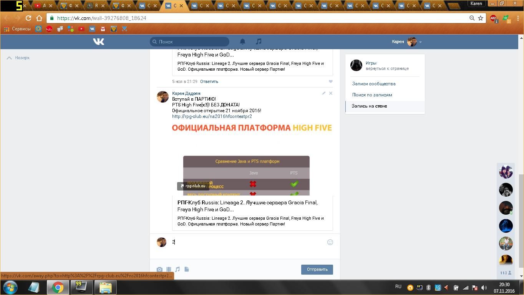
Task: Attach a photo with the camera icon
Action: coord(159,269)
